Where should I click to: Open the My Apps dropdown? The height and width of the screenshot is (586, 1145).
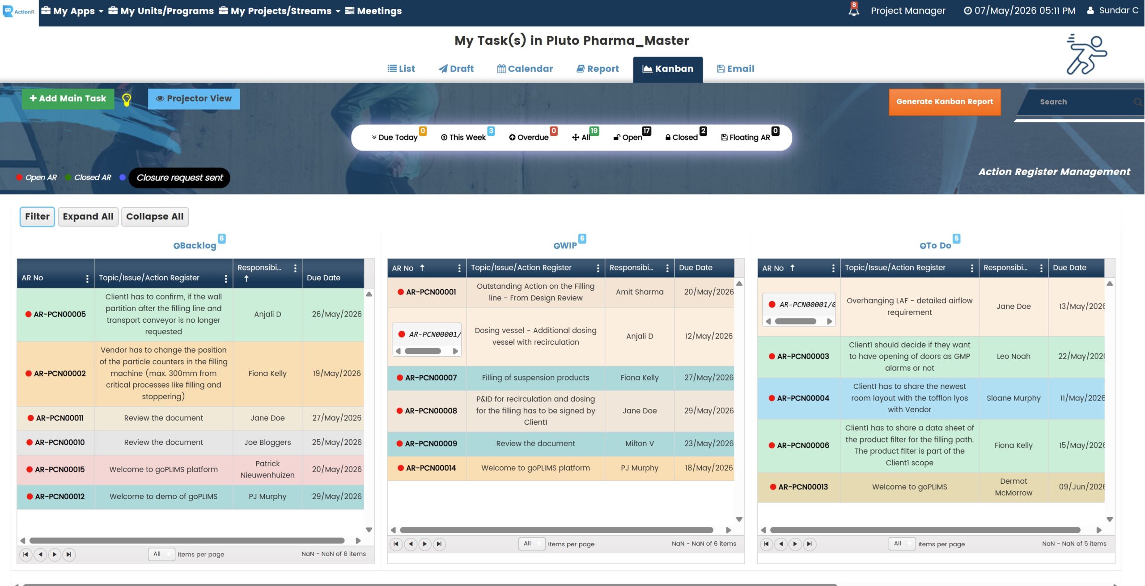(72, 11)
